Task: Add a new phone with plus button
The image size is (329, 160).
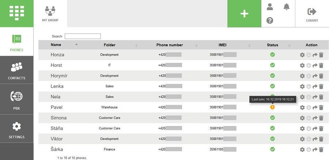Action: [x=244, y=14]
